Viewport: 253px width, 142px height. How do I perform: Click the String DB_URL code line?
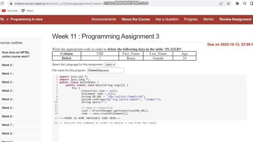click(x=113, y=97)
